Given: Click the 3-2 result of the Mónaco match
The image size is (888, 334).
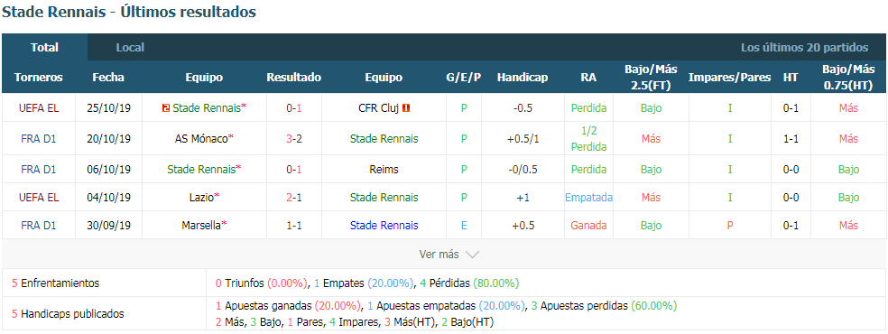Looking at the screenshot, I should point(294,139).
